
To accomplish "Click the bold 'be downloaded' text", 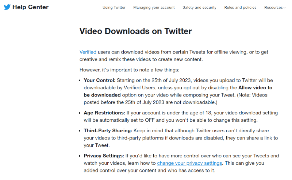I will coord(102,95).
